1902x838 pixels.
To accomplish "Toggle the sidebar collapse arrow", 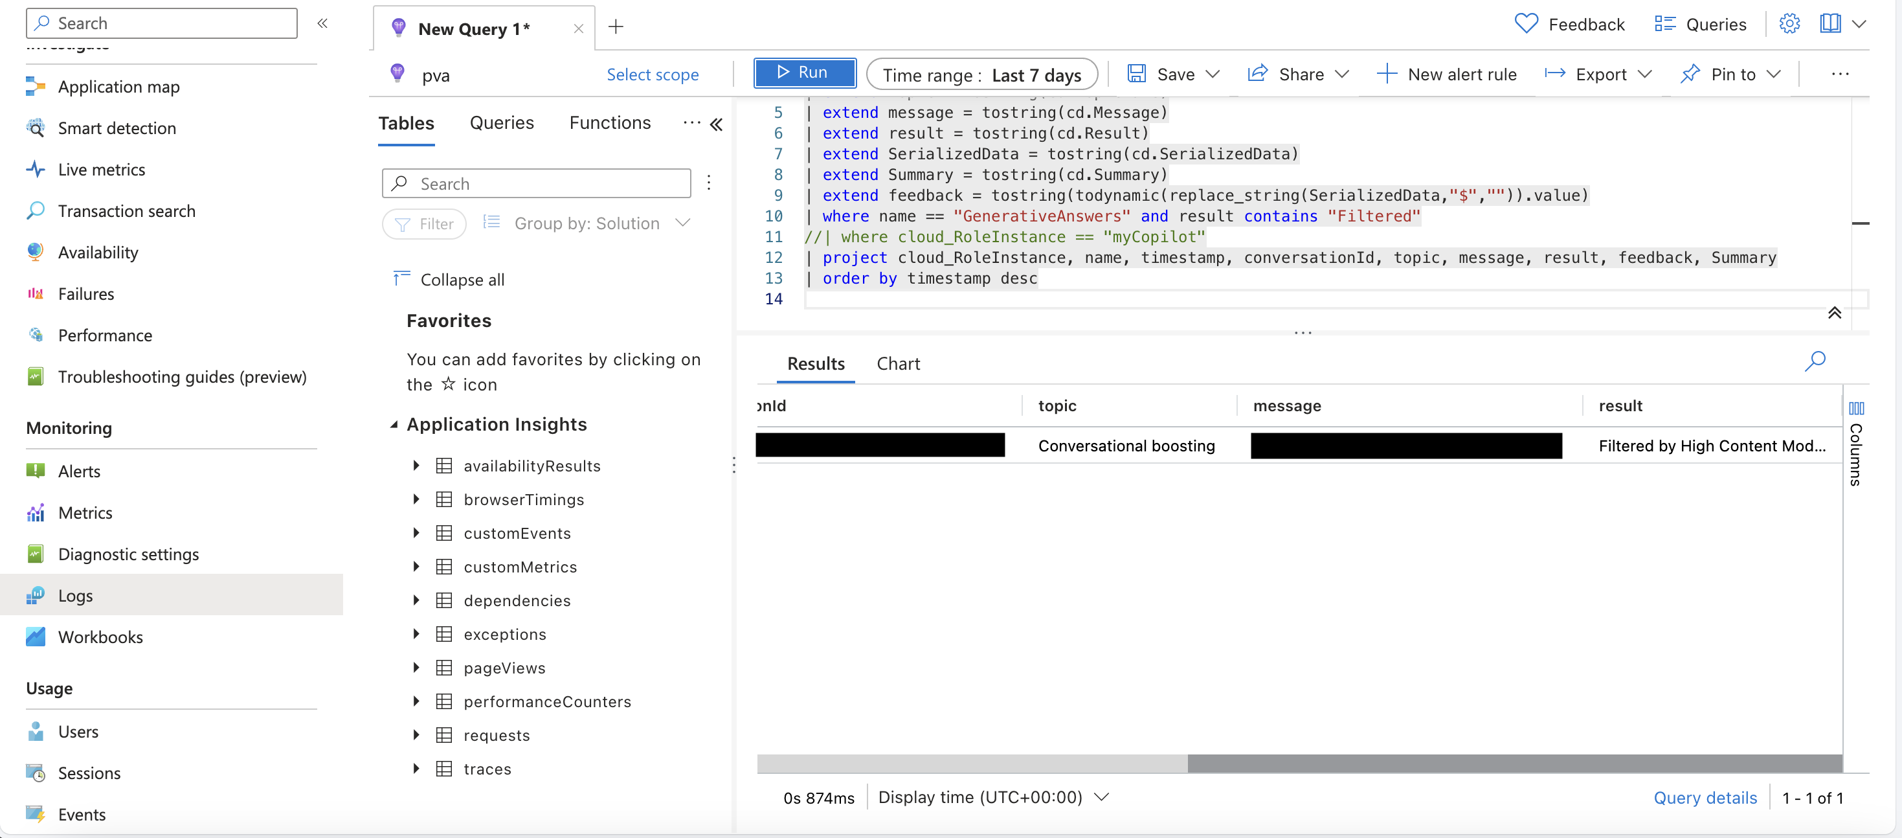I will (324, 22).
